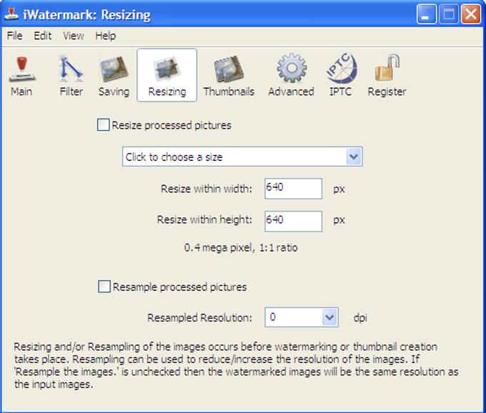Minimize the iWatermark window
486x413 pixels.
427,14
